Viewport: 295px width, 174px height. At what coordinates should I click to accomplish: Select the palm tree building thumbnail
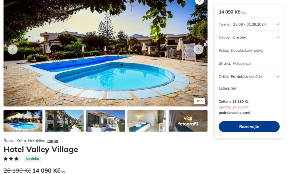(x=64, y=121)
